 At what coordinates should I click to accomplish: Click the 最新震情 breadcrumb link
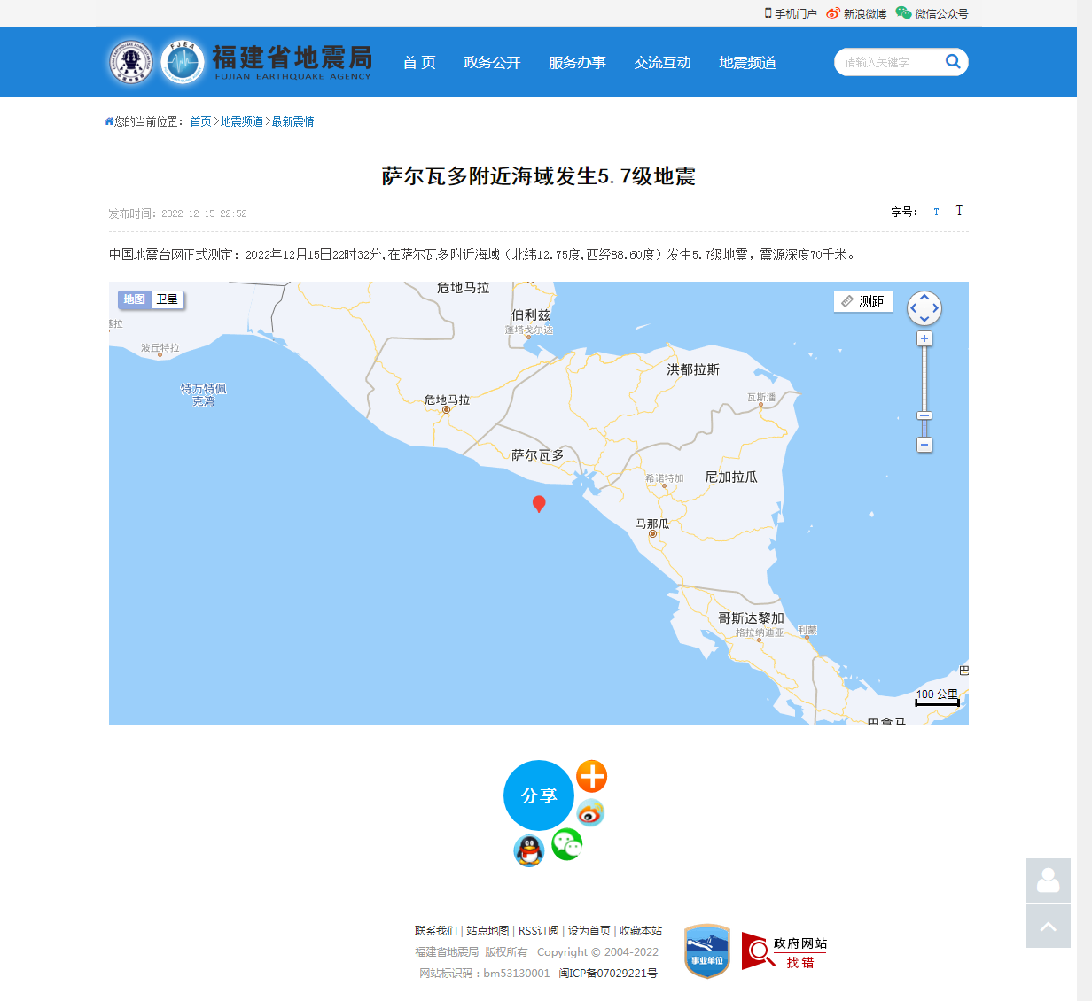292,121
